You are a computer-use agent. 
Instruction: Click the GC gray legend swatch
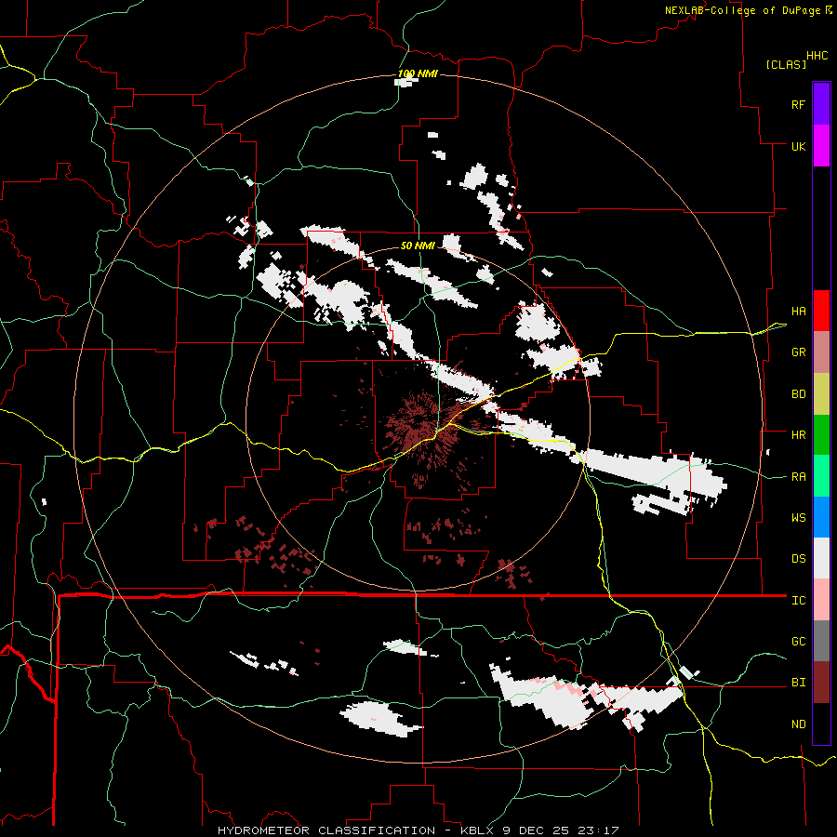tap(821, 641)
